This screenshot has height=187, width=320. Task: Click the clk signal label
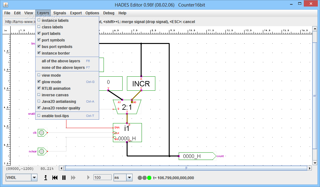(x=35, y=133)
